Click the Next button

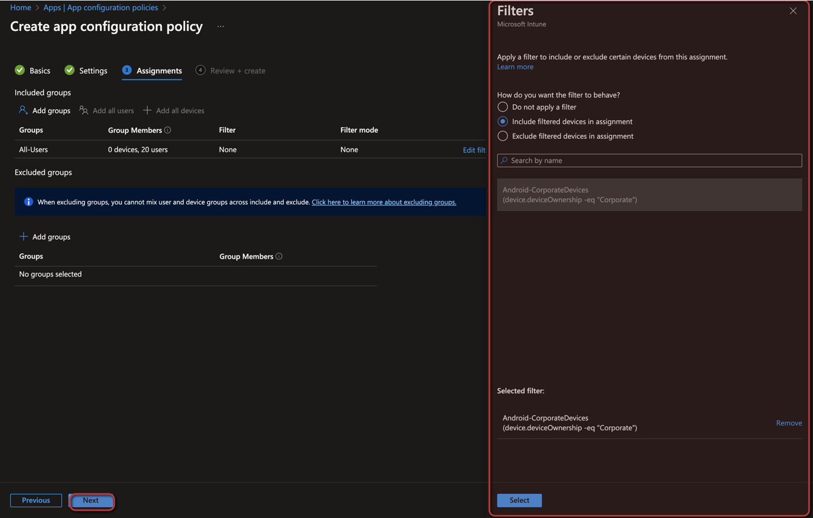(x=91, y=501)
